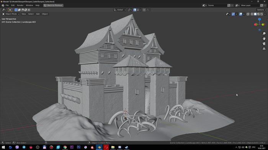
Task: Open the Object Mode dropdown
Action: click(11, 14)
